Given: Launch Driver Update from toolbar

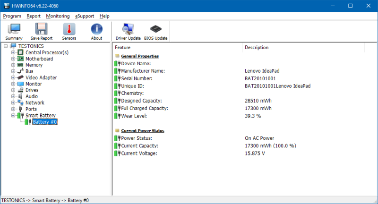Looking at the screenshot, I should click(128, 32).
